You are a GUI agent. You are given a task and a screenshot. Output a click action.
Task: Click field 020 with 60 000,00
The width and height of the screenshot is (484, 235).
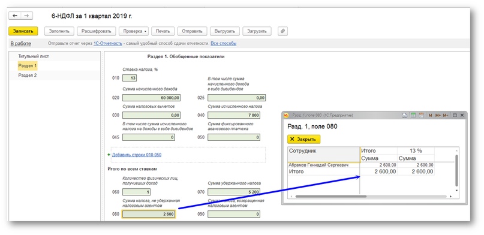152,98
